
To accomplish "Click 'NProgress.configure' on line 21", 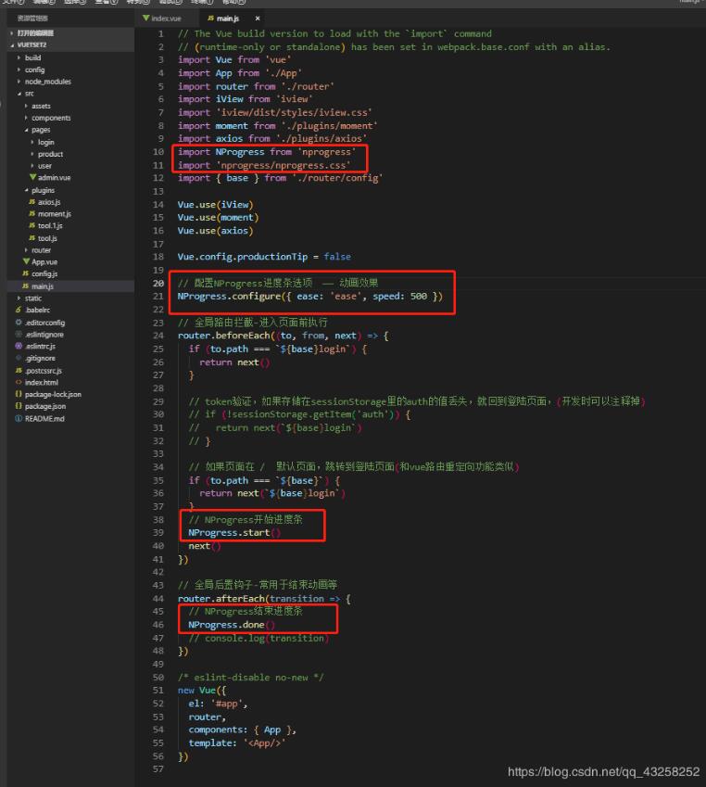I will pyautogui.click(x=230, y=296).
